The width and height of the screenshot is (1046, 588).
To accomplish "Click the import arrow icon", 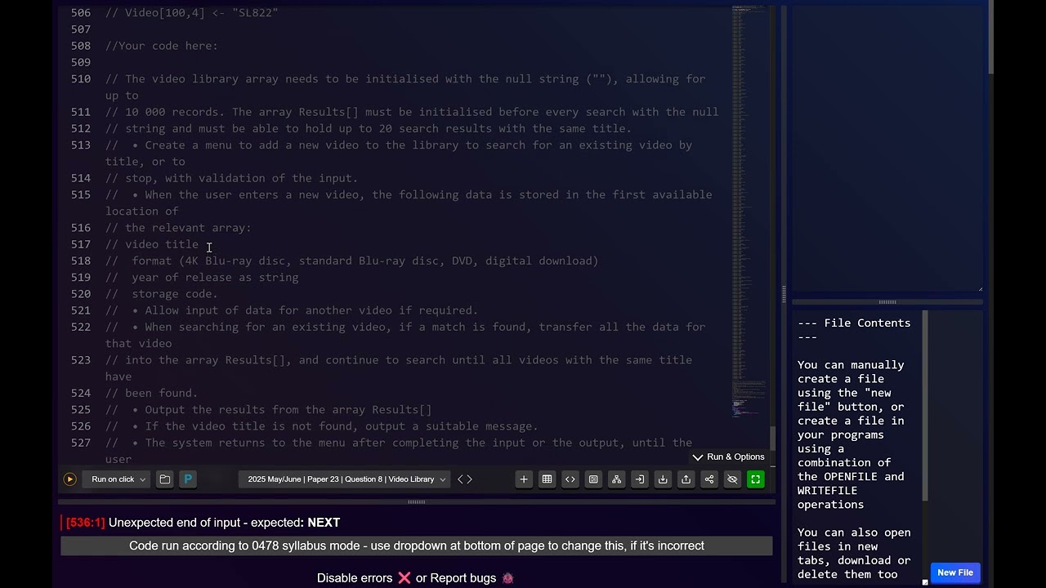I will click(640, 479).
